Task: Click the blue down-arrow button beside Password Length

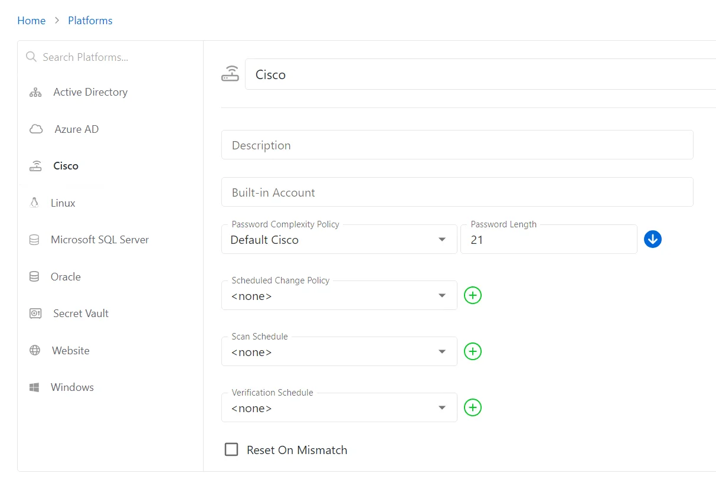Action: (x=653, y=239)
